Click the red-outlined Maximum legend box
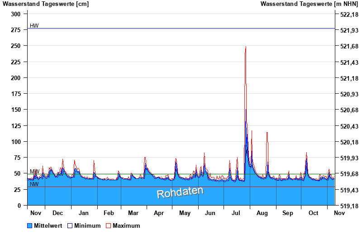Viewport: 362px width, 249px height. pos(109,225)
